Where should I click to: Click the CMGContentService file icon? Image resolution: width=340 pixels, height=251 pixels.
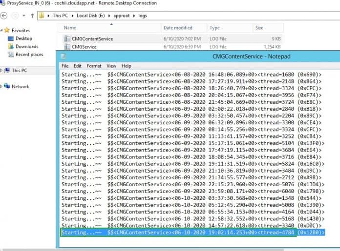[x=67, y=39]
